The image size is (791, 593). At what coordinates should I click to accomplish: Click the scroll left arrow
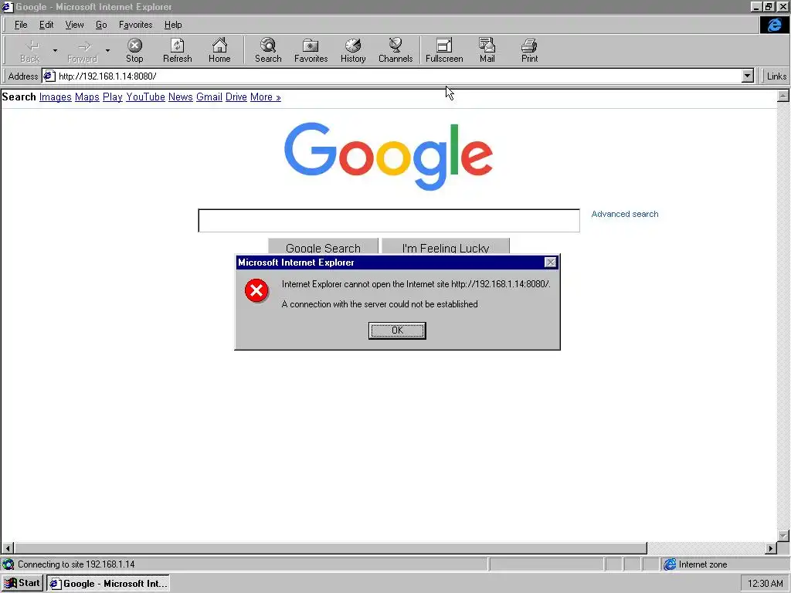click(8, 548)
